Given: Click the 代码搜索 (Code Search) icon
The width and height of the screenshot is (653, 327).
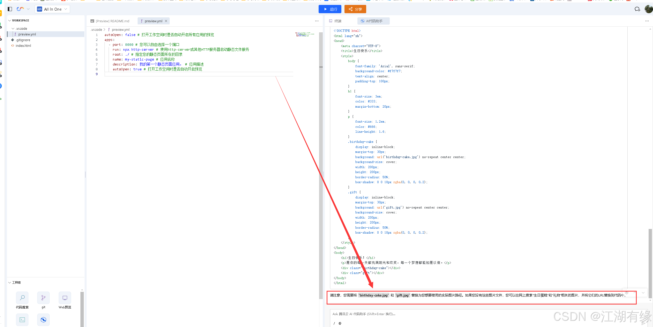Looking at the screenshot, I should [x=22, y=298].
